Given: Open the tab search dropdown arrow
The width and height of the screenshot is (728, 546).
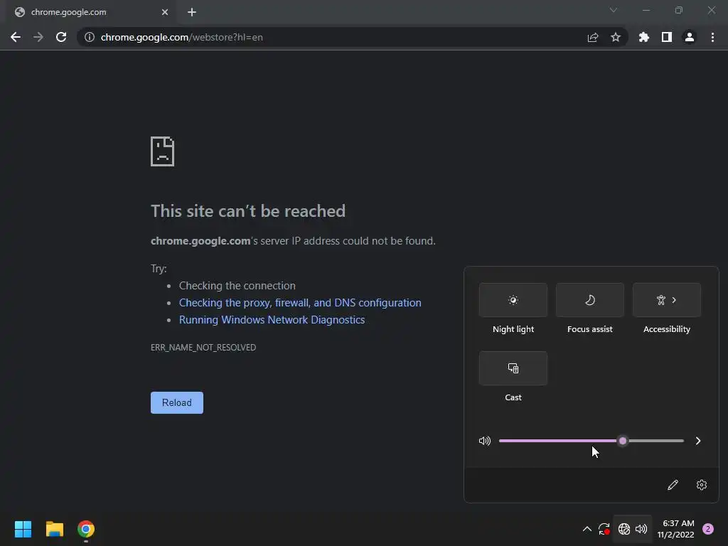Looking at the screenshot, I should tap(614, 10).
